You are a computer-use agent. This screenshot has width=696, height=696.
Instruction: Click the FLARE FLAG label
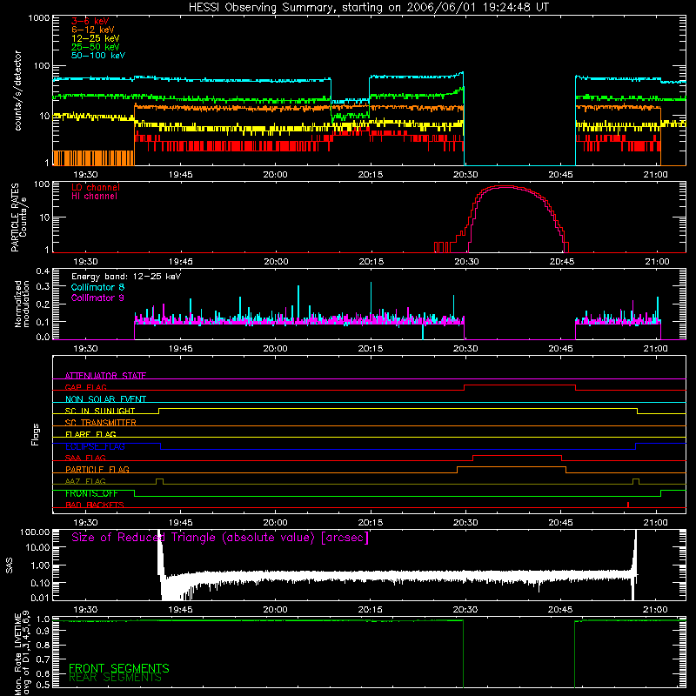click(90, 434)
